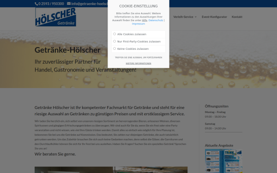Click 'Wir beraten Sie gerne.' text
This screenshot has height=173, width=277.
(55, 154)
